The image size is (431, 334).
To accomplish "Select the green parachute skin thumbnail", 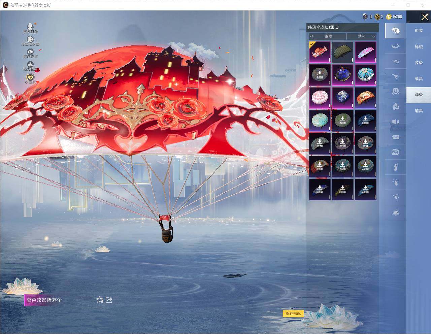I will pyautogui.click(x=343, y=52).
